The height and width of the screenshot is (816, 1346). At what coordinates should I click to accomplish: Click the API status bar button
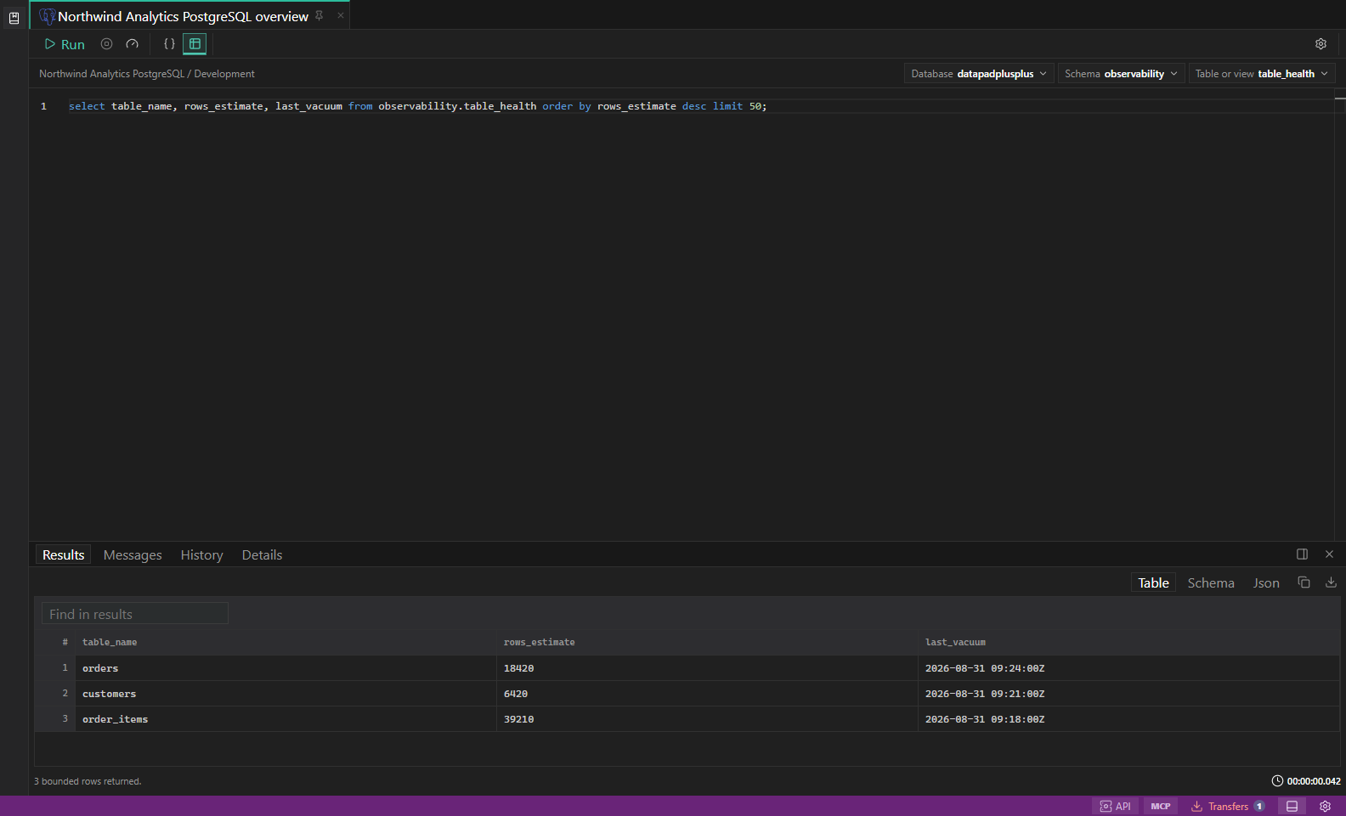[x=1115, y=806]
